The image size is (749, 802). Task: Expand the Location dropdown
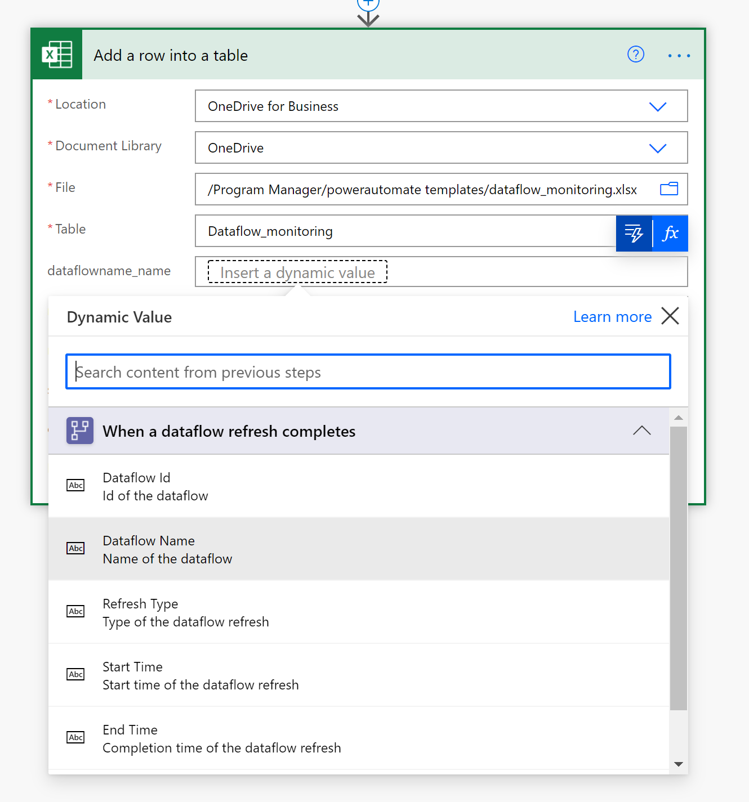[x=658, y=106]
